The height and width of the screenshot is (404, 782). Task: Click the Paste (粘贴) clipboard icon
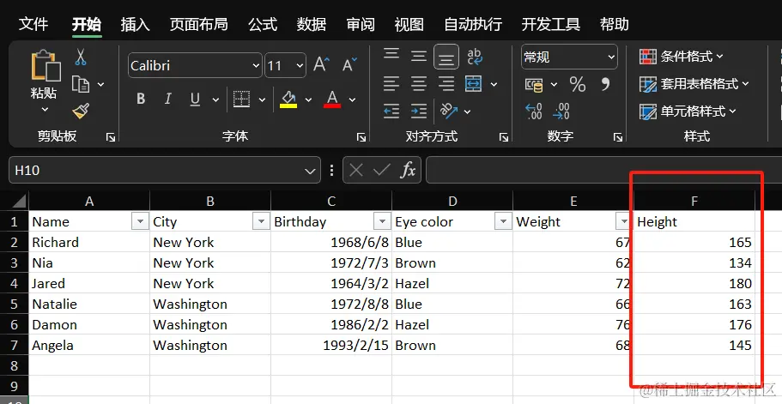tap(45, 65)
